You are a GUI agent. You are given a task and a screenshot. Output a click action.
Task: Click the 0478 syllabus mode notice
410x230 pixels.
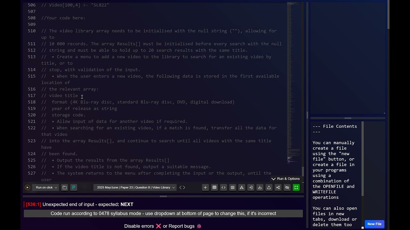(x=163, y=213)
